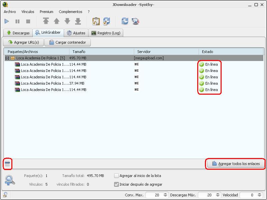The height and width of the screenshot is (200, 267).
Task: Click Cargar contenedor button
Action: coord(68,42)
